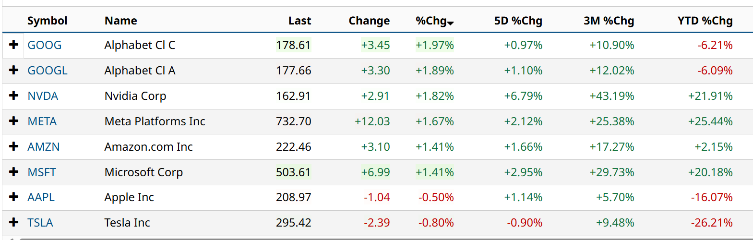
Task: Click the plus icon beside META
Action: coord(14,121)
